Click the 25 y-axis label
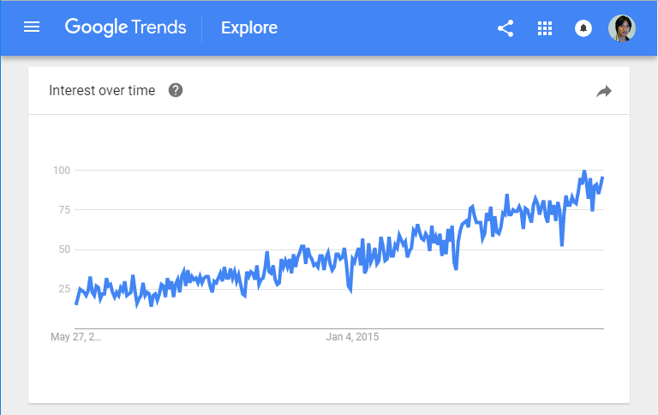658x415 pixels. 64,289
